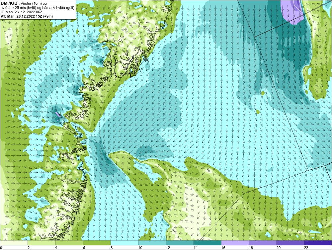
Task: Click the 16–18 m/s lavender legend swatch
Action: pyautogui.click(x=235, y=243)
